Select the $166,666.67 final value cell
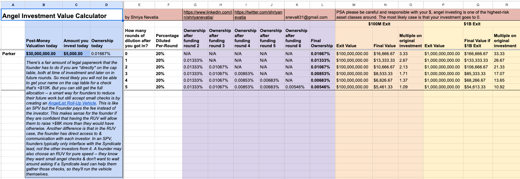Viewport: 520px width, 179px height. (x=478, y=54)
